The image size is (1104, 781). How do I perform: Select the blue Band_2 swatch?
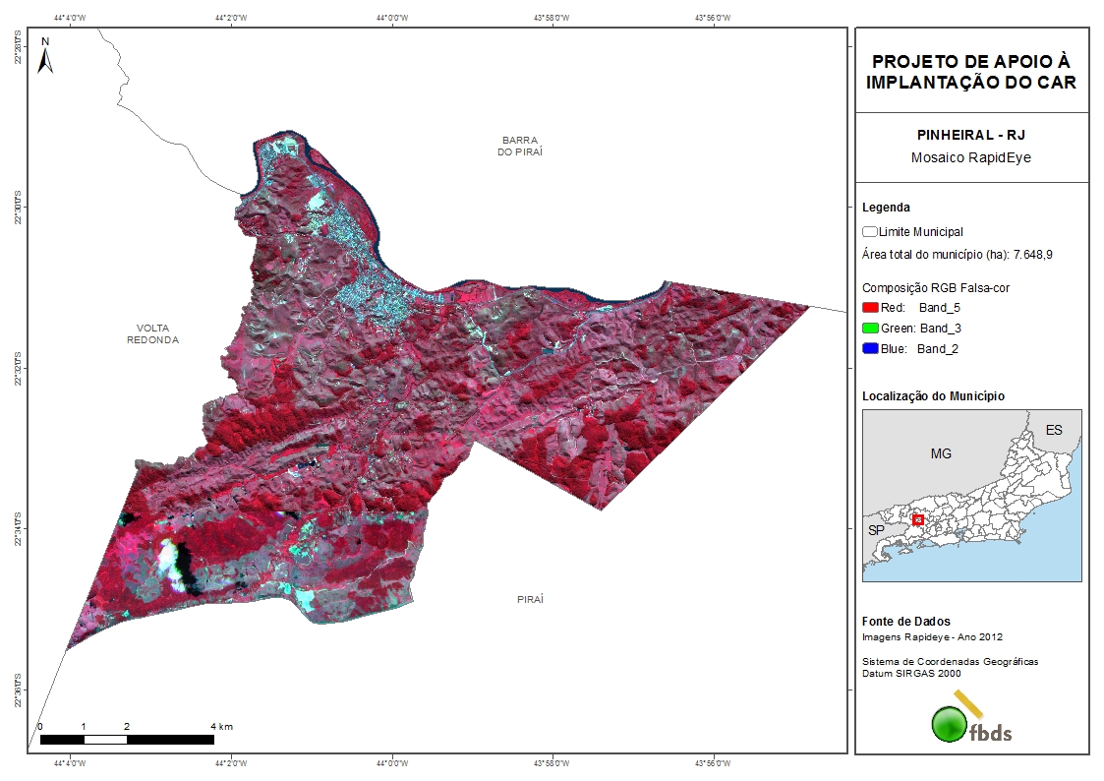(869, 349)
